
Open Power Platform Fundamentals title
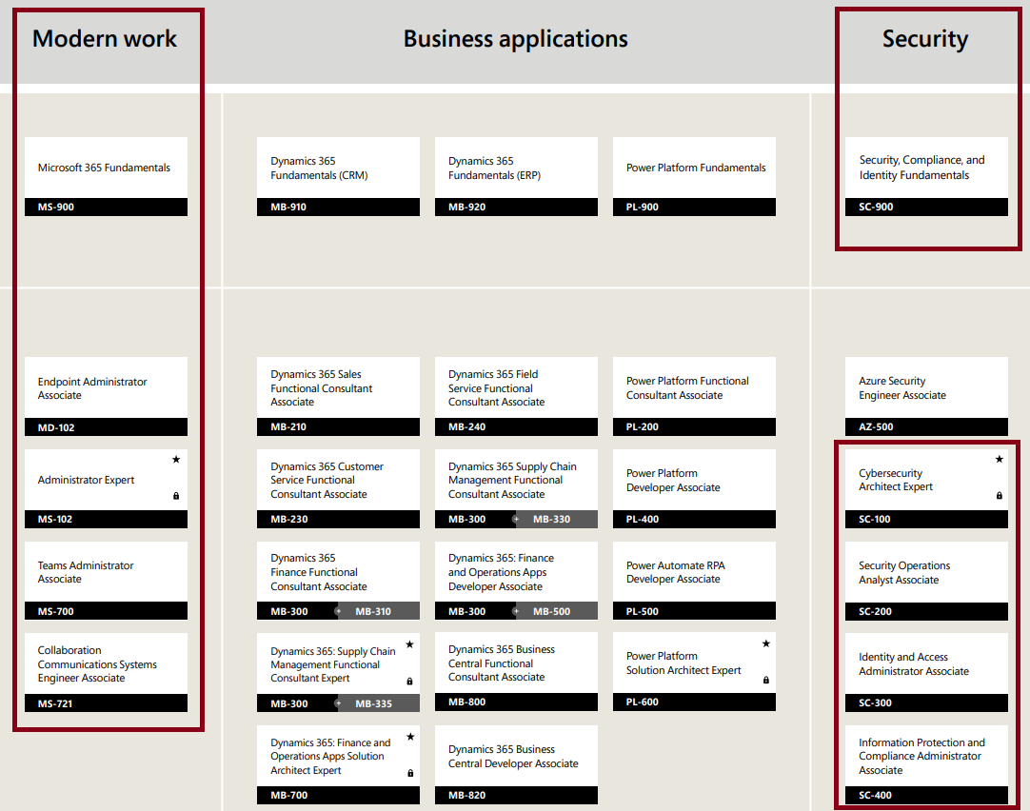pos(696,168)
